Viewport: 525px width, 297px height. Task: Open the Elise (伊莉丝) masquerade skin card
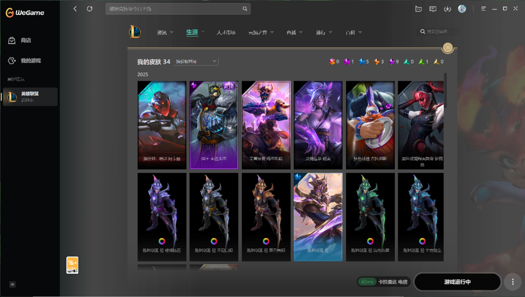421,125
